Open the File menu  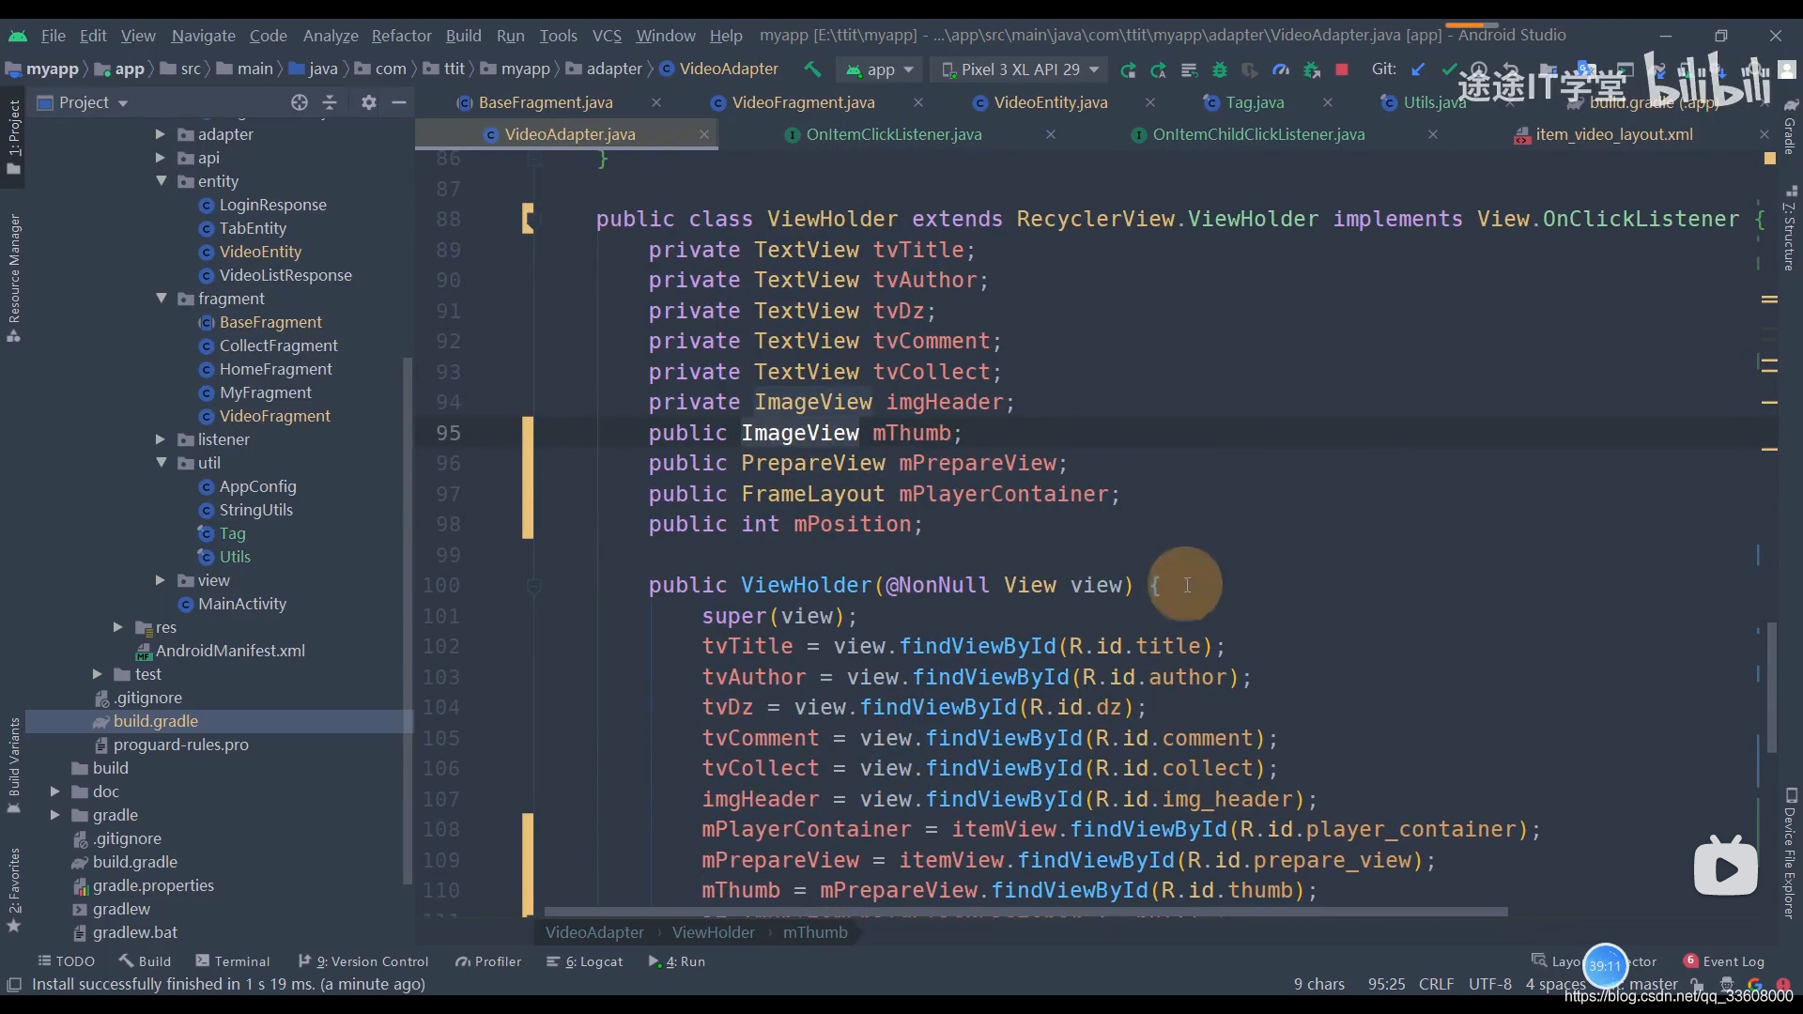(x=54, y=36)
